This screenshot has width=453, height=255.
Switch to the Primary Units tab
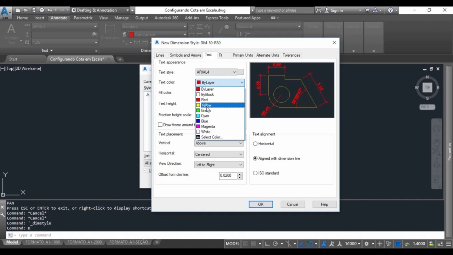point(243,55)
